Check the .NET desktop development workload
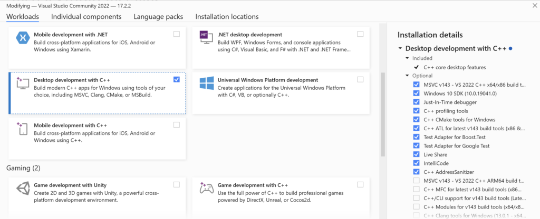The image size is (540, 219). 360,34
